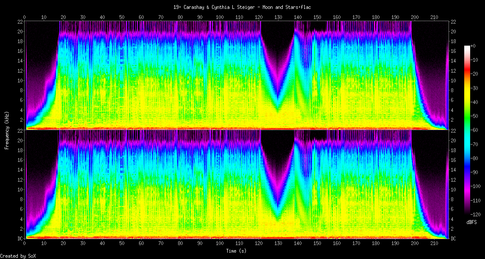
Task: Click the 200 tick on bottom time axis
Action: [415, 244]
